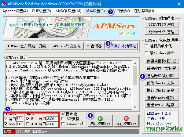
Task: Click 解决软件冲突问题 button
Action: click(x=162, y=68)
